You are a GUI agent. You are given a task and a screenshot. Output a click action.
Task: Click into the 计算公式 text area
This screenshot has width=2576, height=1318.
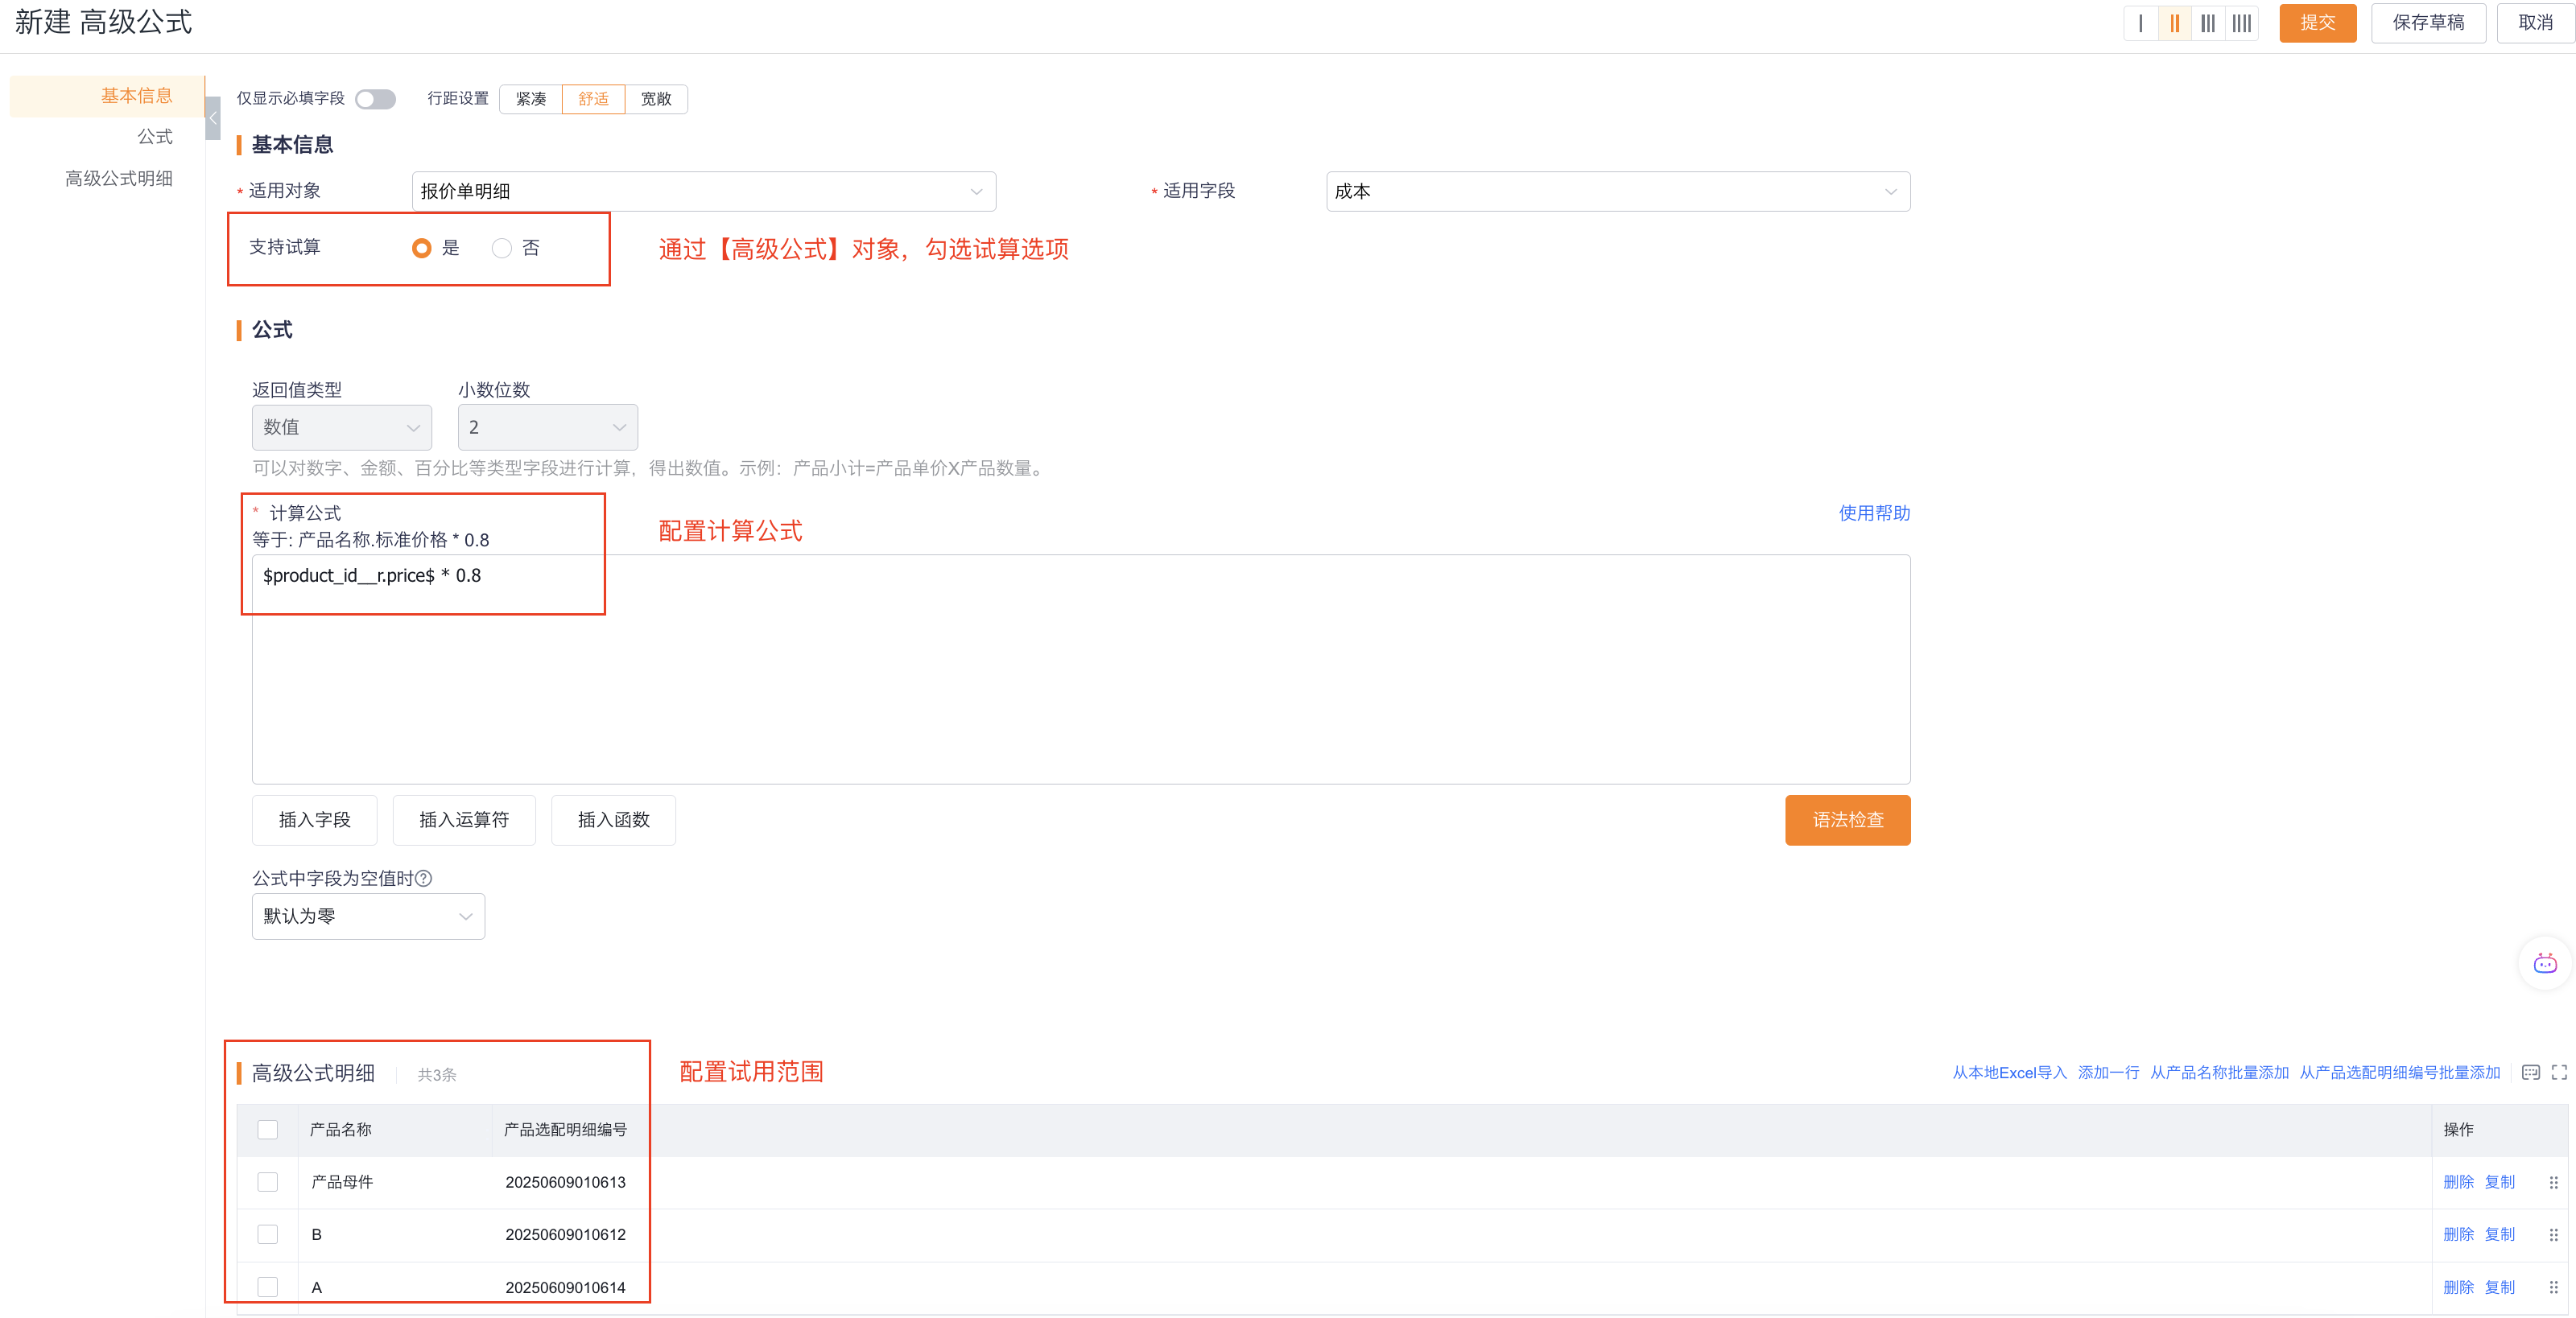click(1081, 669)
